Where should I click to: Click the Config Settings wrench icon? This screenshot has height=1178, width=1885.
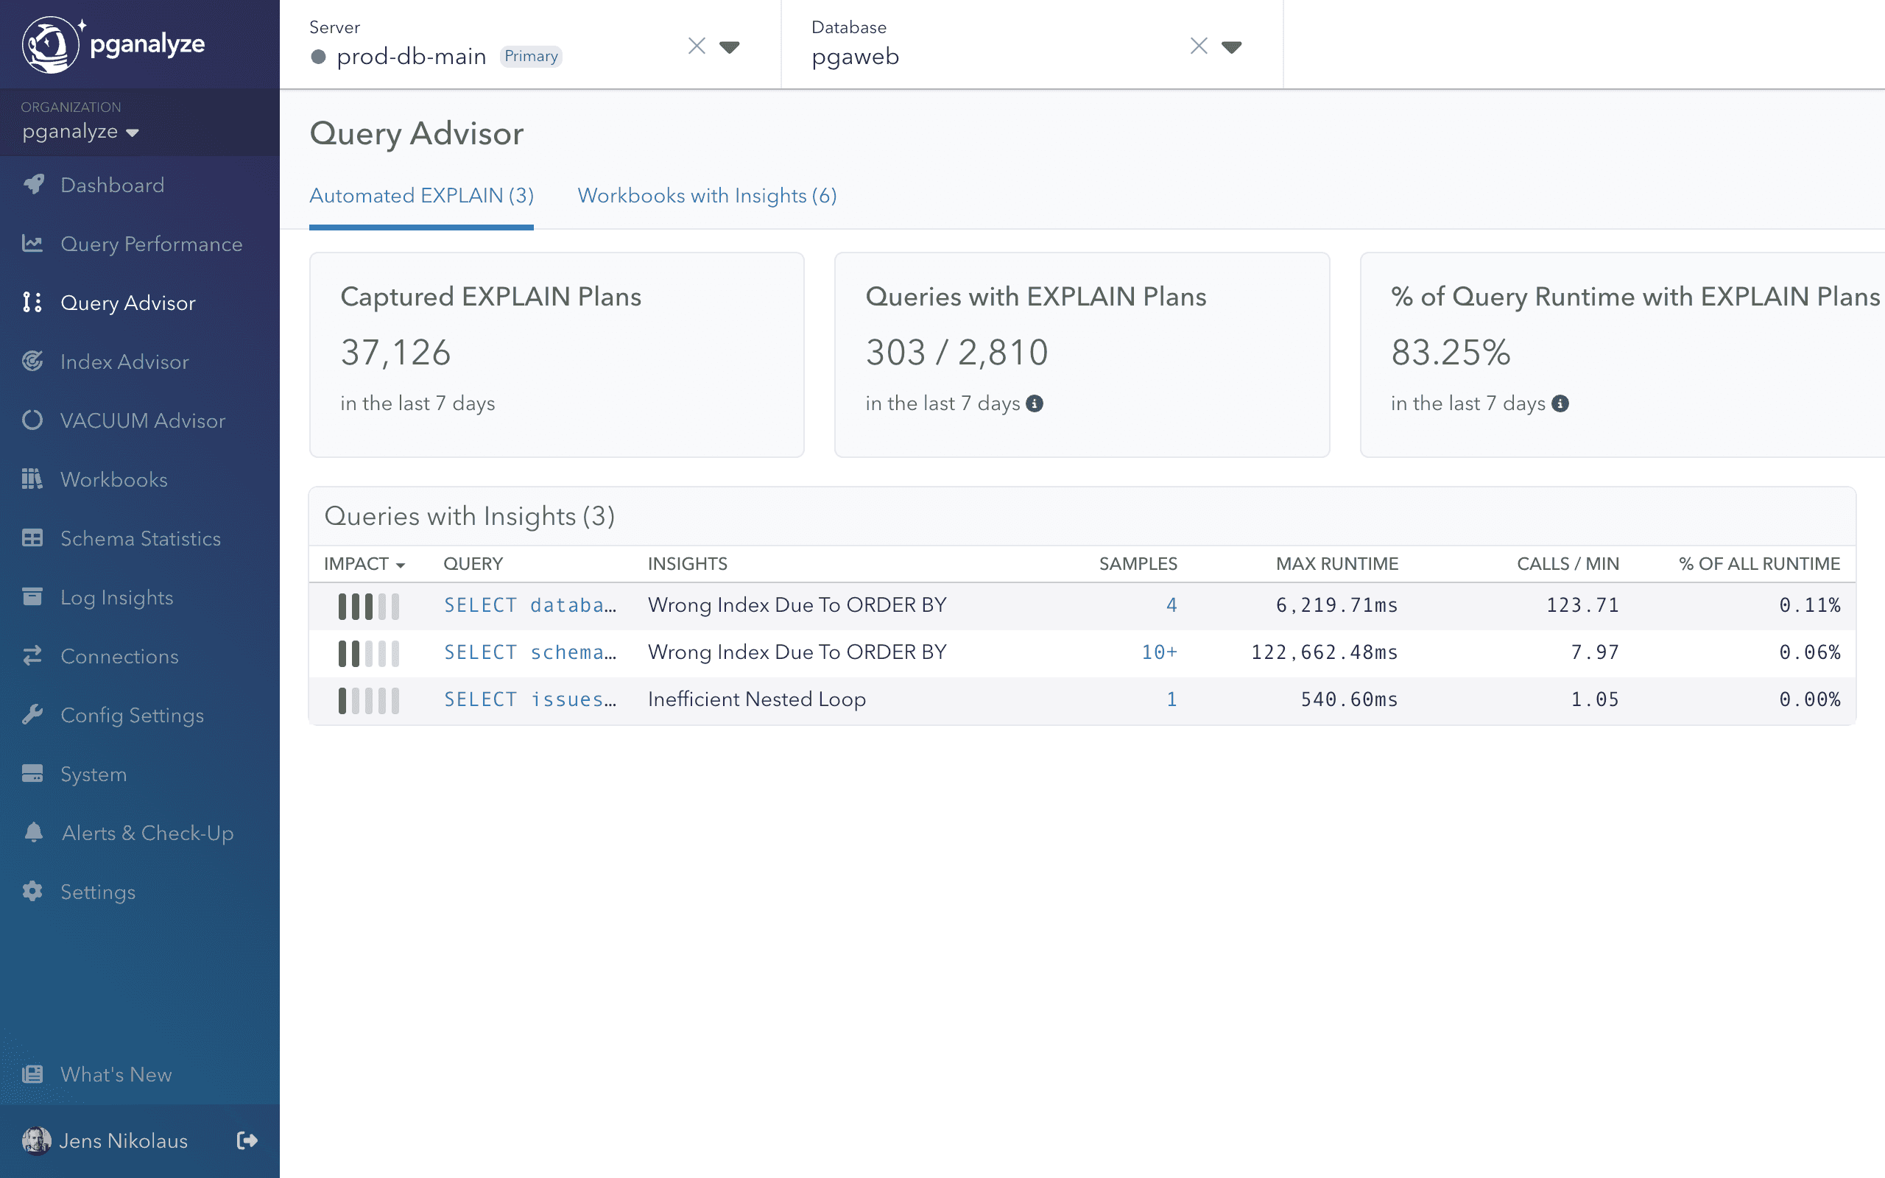click(32, 715)
